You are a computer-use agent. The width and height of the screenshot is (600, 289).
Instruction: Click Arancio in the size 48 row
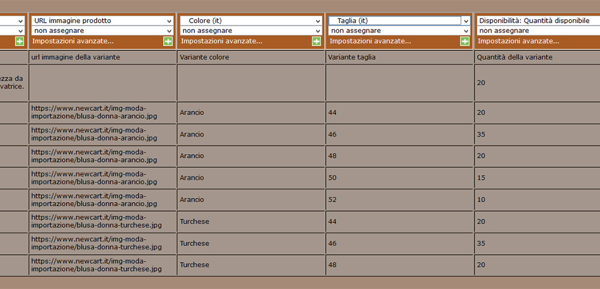[x=192, y=156]
